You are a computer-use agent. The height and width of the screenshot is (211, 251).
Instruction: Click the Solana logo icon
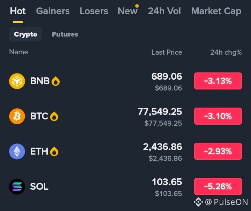(x=17, y=187)
